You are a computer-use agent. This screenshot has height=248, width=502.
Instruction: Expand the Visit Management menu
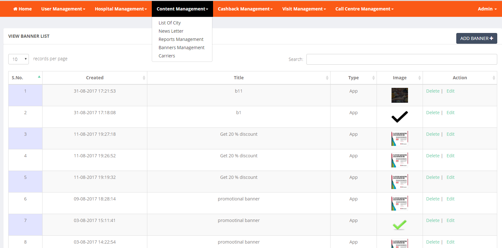coord(304,9)
